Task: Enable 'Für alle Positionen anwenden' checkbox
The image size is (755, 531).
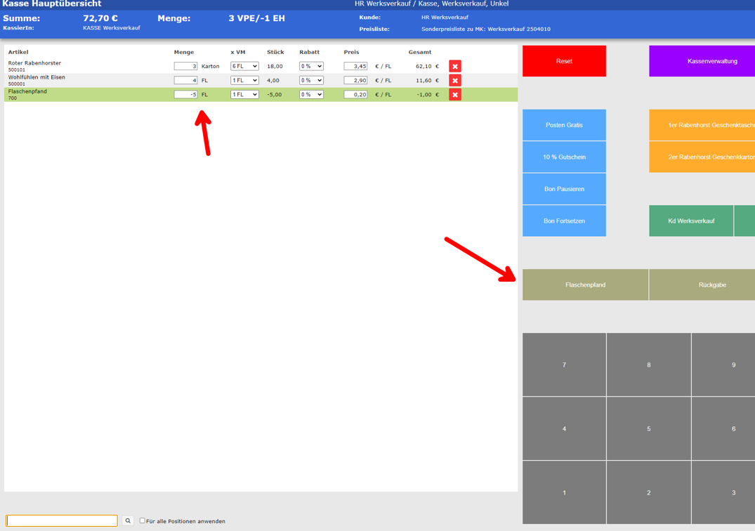Action: (x=143, y=520)
